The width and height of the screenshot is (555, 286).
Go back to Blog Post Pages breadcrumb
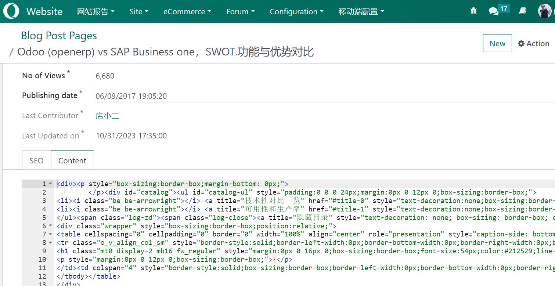(x=59, y=36)
